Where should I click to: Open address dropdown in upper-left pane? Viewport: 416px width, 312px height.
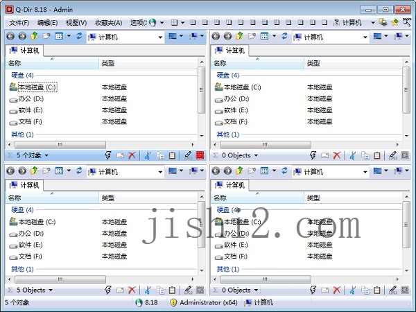pos(160,37)
